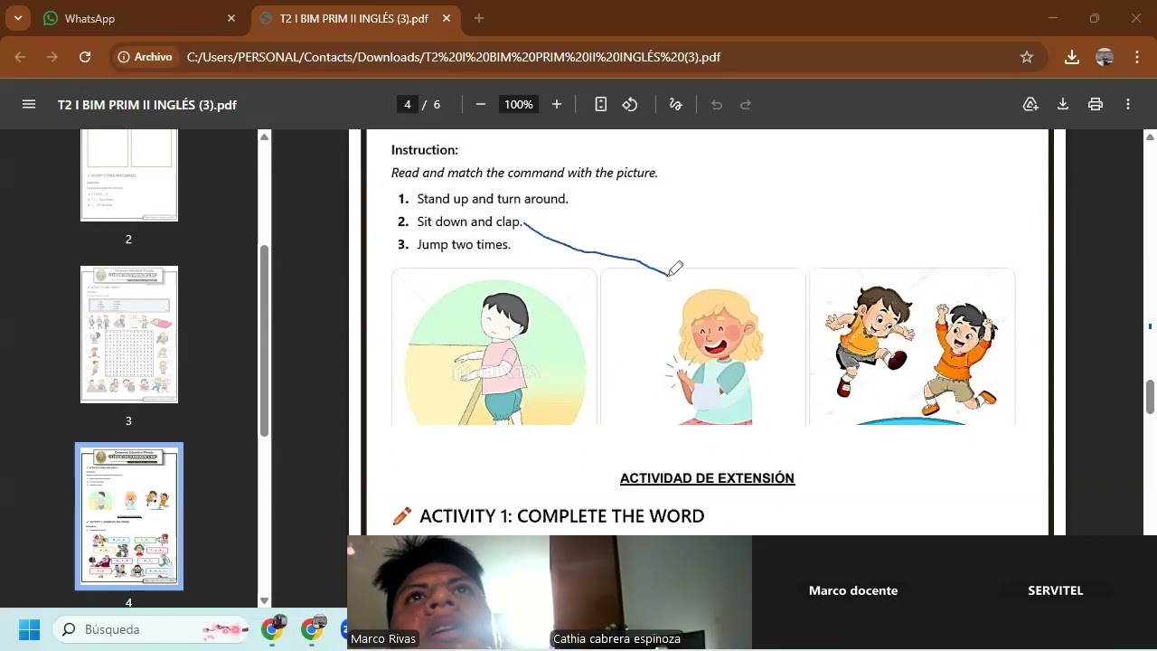Click 'Read and match the command' sentence

click(x=524, y=173)
